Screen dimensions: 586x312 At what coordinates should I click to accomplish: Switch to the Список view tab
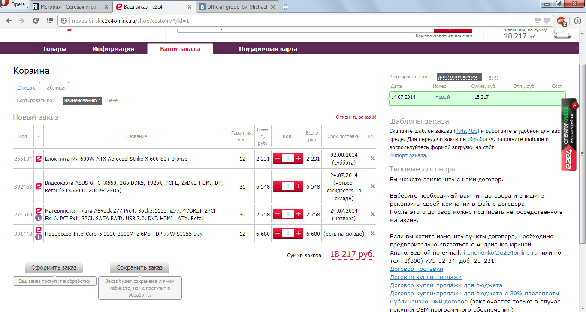[x=26, y=88]
